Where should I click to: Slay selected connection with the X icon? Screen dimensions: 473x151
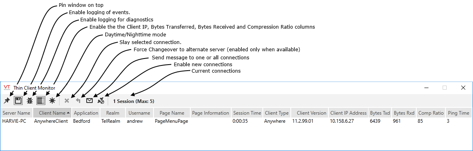67,101
